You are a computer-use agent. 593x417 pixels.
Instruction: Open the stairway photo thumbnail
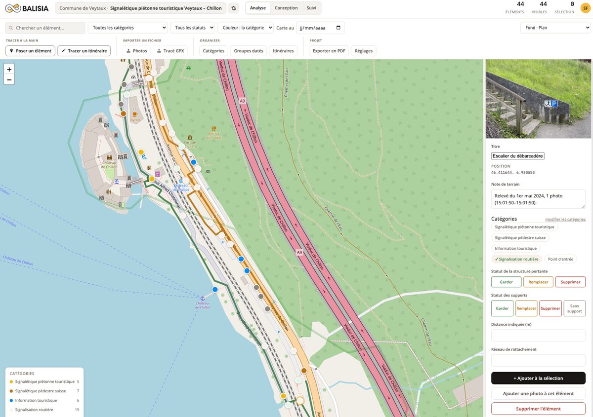coord(538,99)
